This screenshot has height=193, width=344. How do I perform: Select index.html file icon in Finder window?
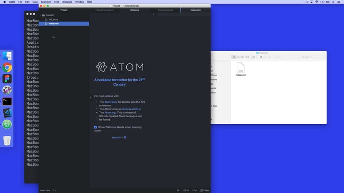point(241,67)
